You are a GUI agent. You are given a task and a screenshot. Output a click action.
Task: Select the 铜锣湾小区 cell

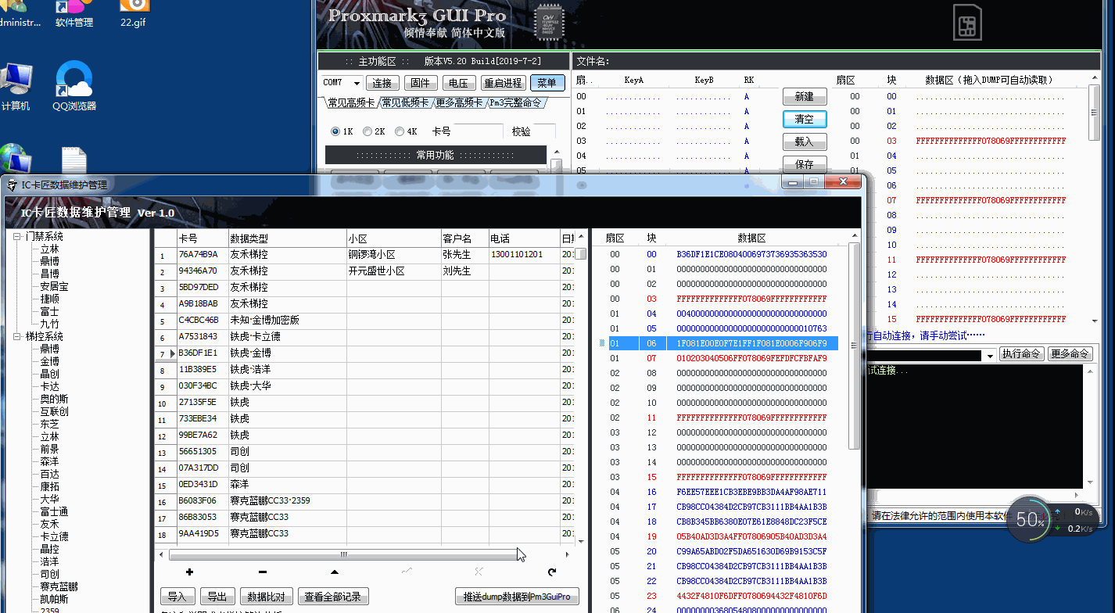[393, 255]
